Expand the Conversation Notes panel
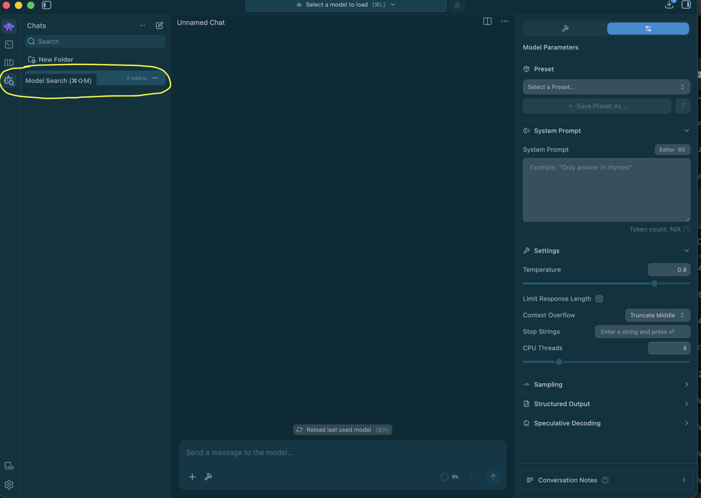Viewport: 701px width, 498px height. pos(606,480)
